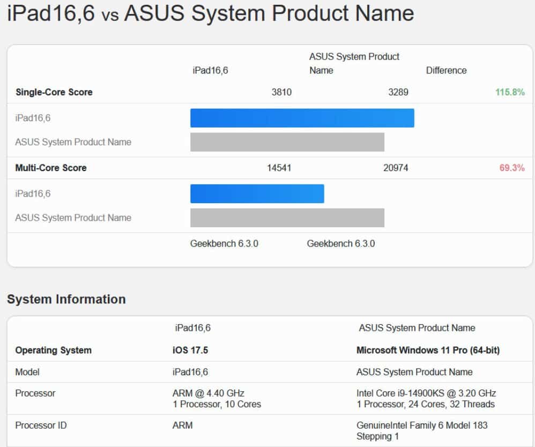
Task: Click "Microsoft Windows 11 Pro (64-bit)"
Action: 428,351
